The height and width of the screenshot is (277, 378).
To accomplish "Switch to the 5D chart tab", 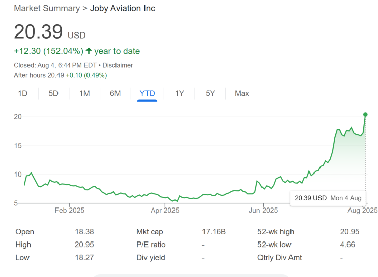I will pyautogui.click(x=53, y=93).
